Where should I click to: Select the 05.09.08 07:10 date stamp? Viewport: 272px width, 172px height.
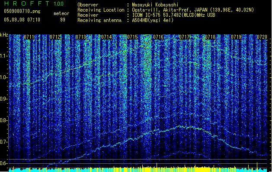(x=22, y=20)
